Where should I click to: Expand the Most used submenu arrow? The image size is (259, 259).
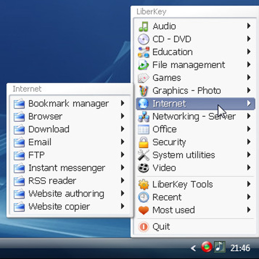[249, 210]
